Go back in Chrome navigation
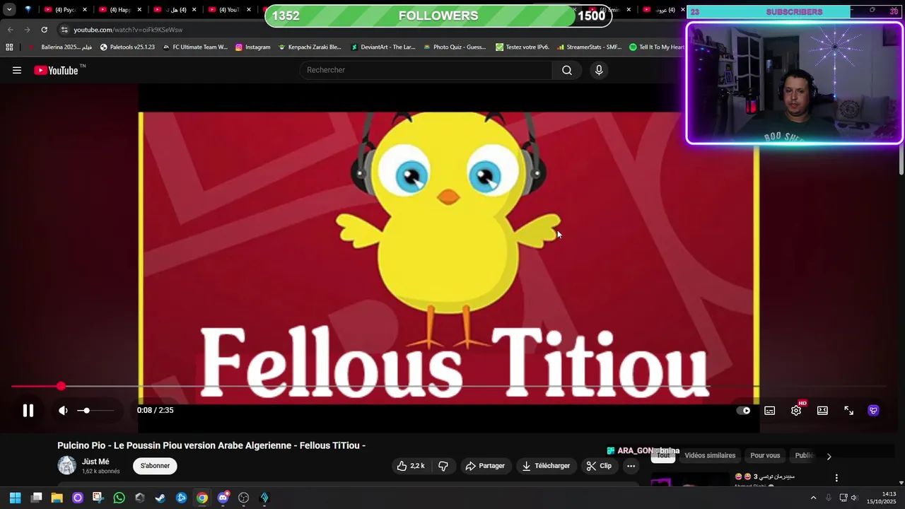905x509 pixels. (x=10, y=30)
